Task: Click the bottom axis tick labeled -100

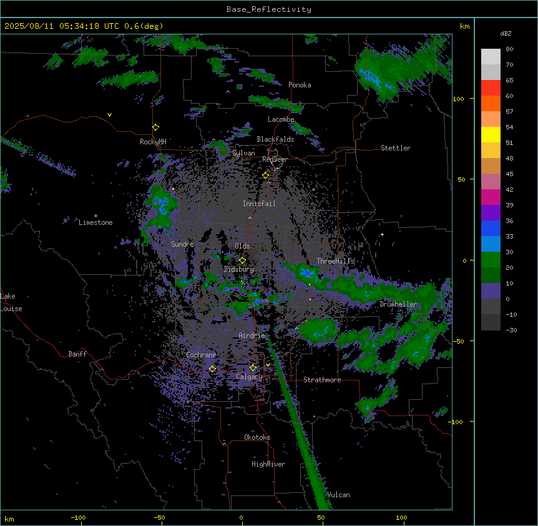Action: coord(78,517)
